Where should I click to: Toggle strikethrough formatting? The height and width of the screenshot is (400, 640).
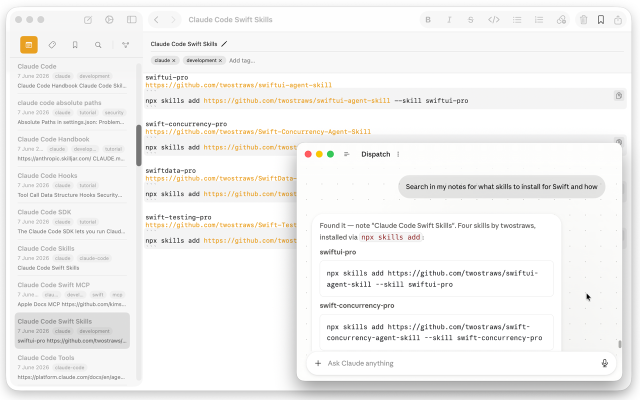(x=470, y=20)
